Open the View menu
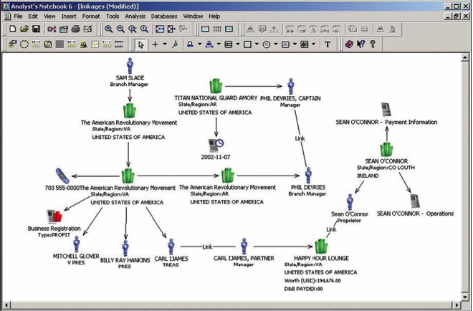 point(49,16)
